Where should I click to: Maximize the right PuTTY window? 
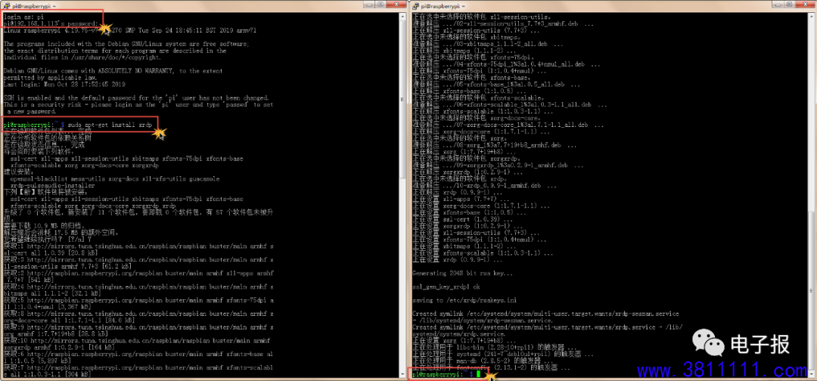pyautogui.click(x=791, y=5)
